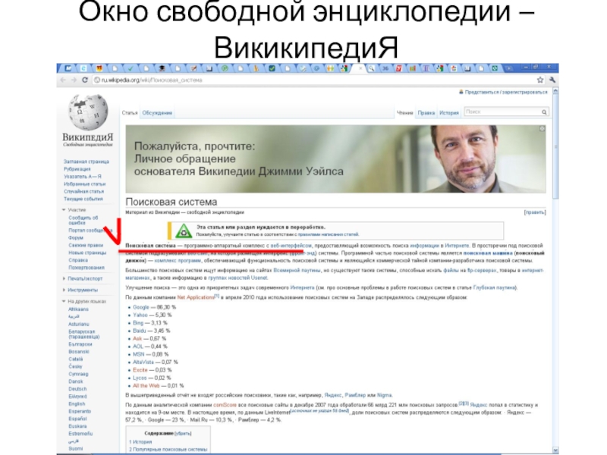The image size is (607, 455).
Task: Open the Пожертвования donations link
Action: [86, 268]
